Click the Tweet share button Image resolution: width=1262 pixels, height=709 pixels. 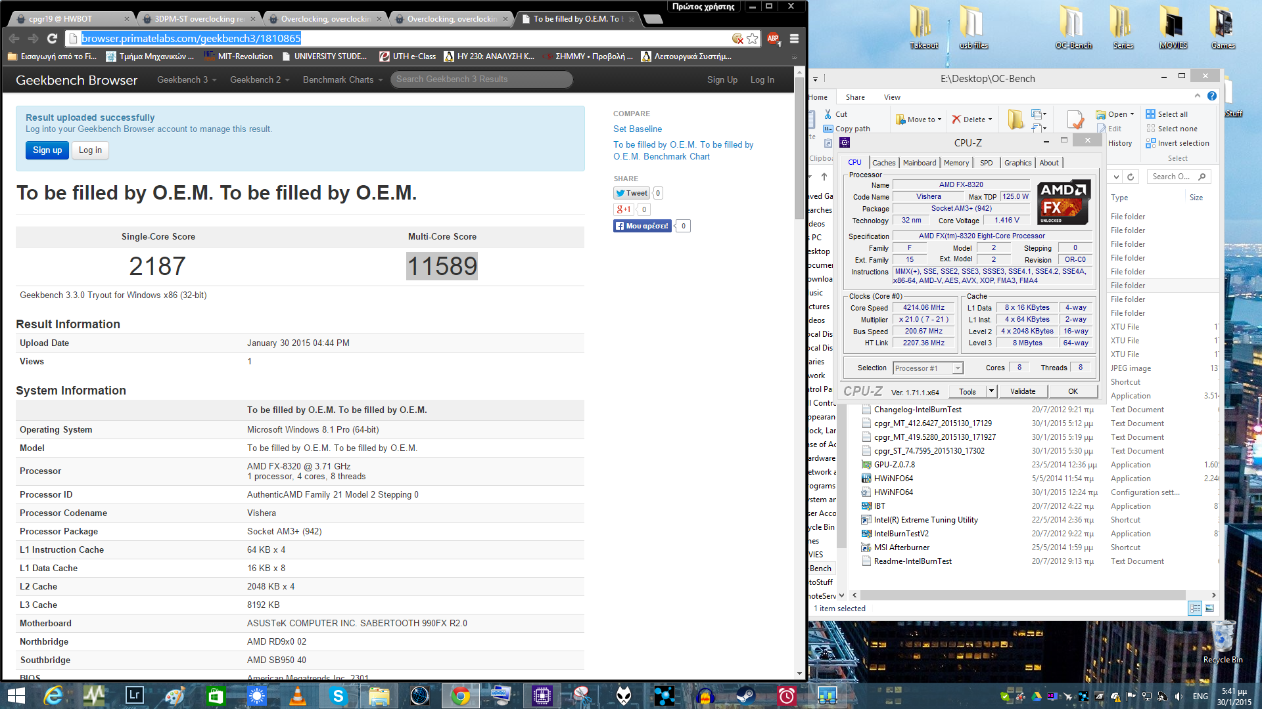[632, 193]
